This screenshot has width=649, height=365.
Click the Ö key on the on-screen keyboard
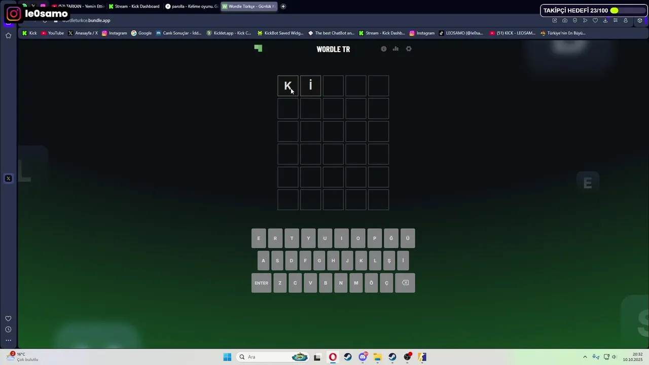pos(371,283)
